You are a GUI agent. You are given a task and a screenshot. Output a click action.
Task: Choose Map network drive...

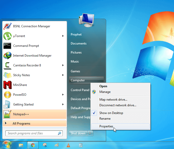tap(120, 100)
